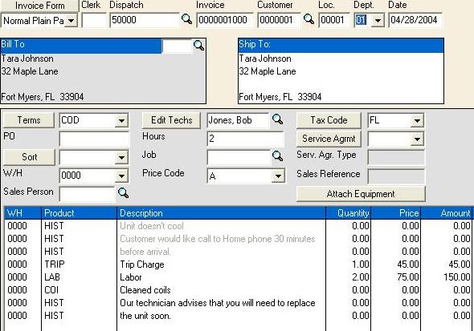
Task: Click the Clerk input field
Action: click(x=94, y=20)
